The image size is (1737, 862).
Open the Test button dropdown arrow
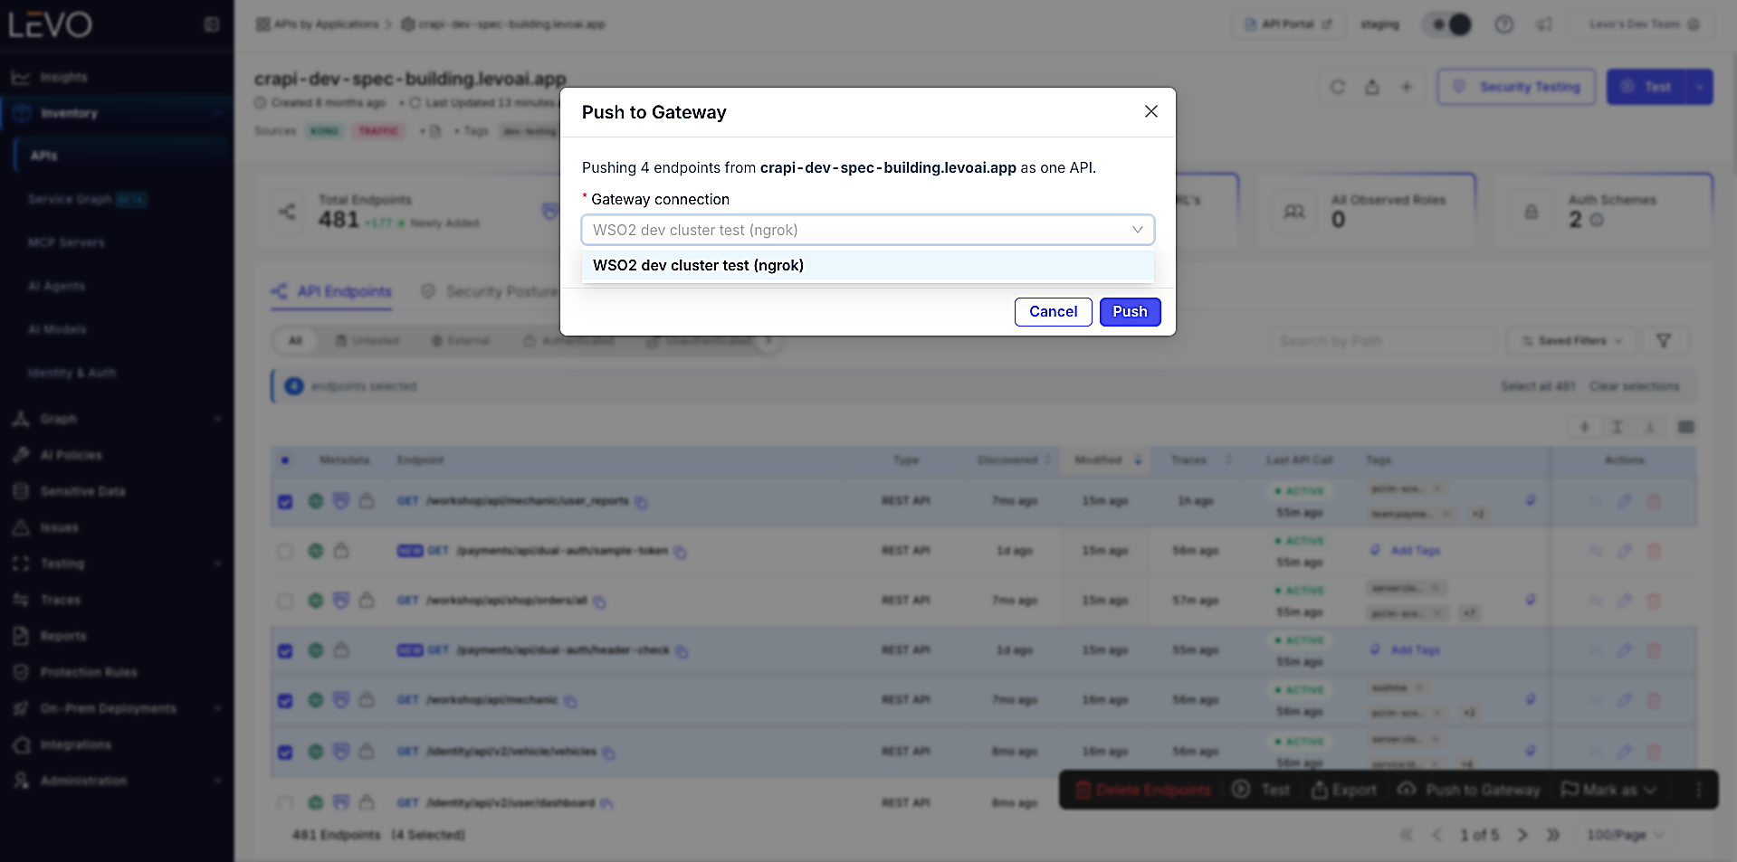pyautogui.click(x=1700, y=87)
